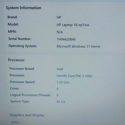This screenshot has width=125, height=125.
Task: Click the 'Processor' section heading
Action: click(x=16, y=60)
